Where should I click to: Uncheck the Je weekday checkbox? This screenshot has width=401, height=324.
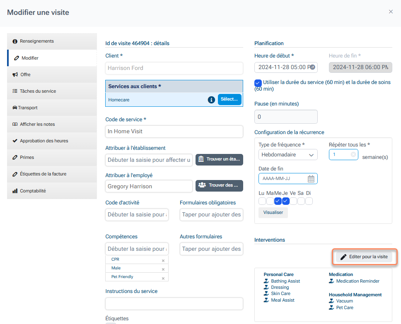click(x=285, y=201)
